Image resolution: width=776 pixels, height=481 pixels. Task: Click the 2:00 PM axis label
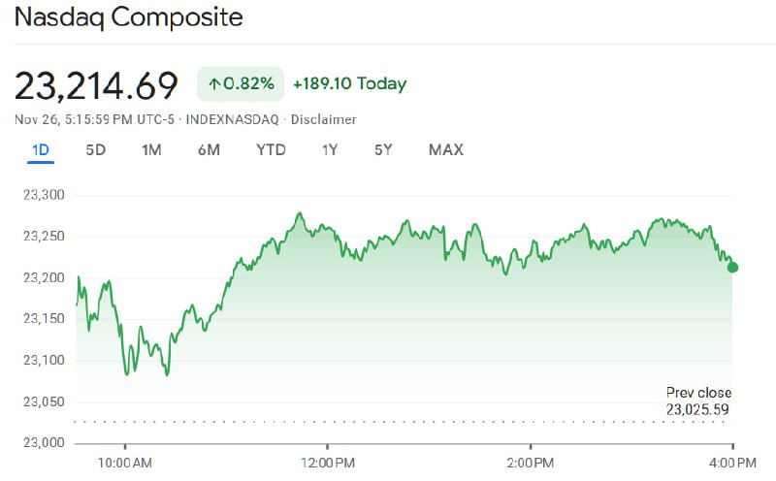pyautogui.click(x=530, y=461)
